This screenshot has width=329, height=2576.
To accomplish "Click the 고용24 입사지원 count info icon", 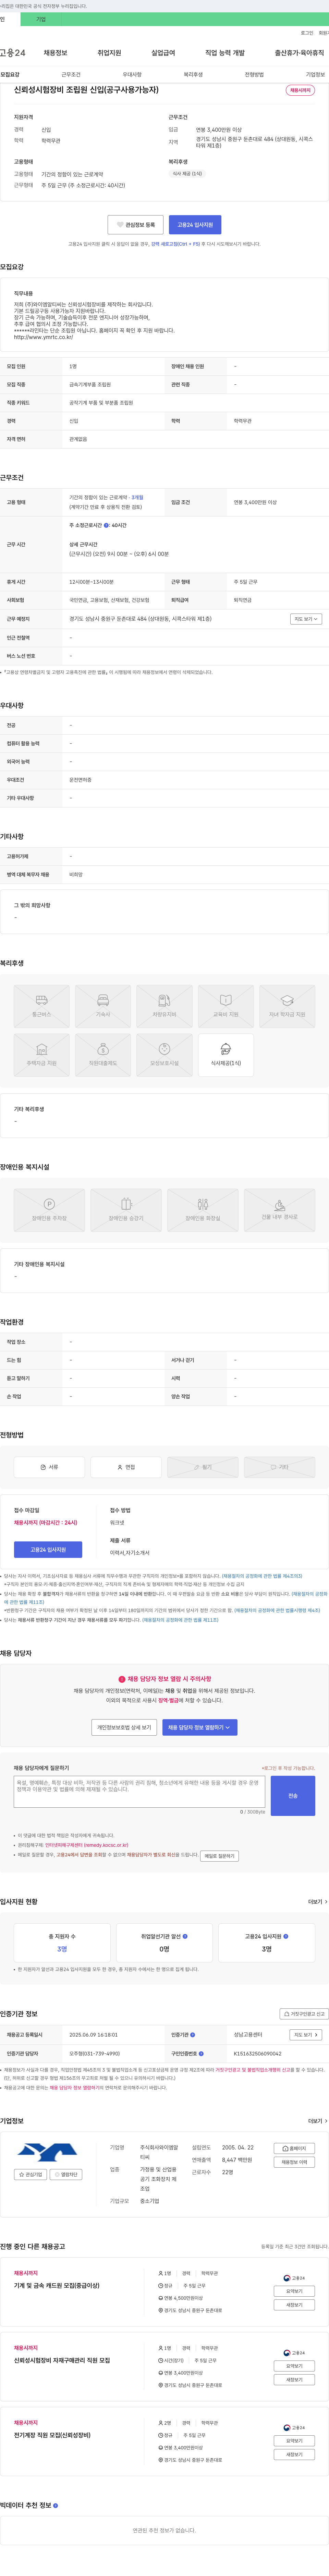I will [286, 1936].
